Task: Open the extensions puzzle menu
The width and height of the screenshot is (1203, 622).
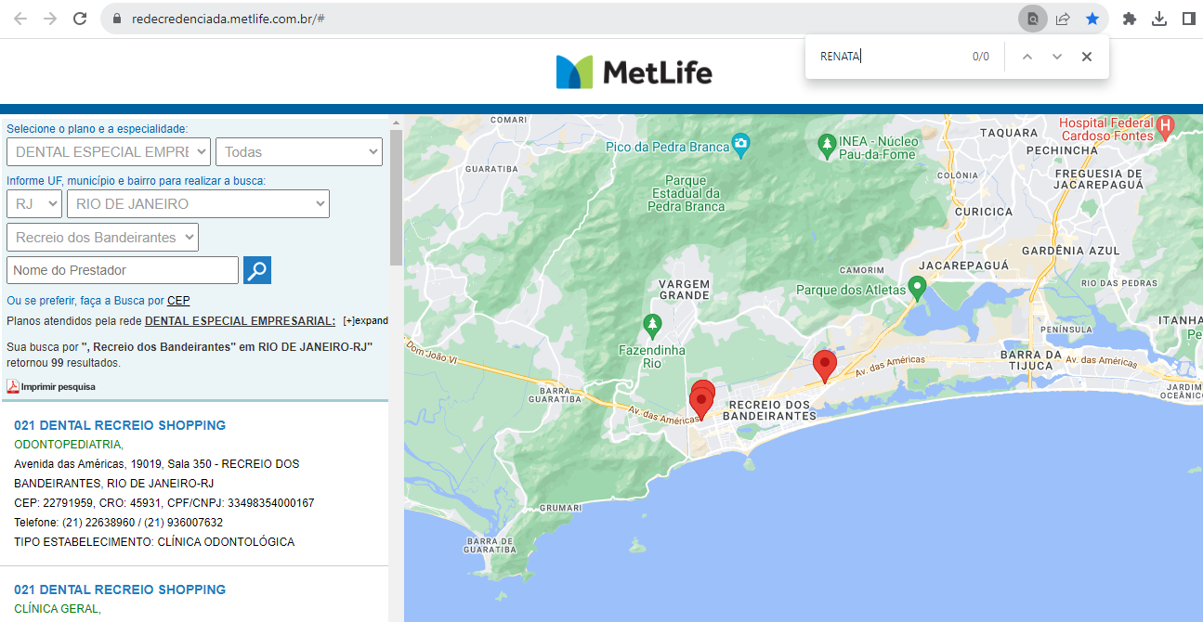Action: pos(1130,19)
